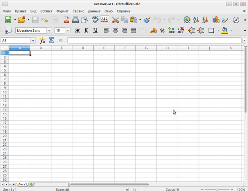Run the spelling check
Image resolution: width=248 pixels, height=191 pixels.
click(x=95, y=20)
